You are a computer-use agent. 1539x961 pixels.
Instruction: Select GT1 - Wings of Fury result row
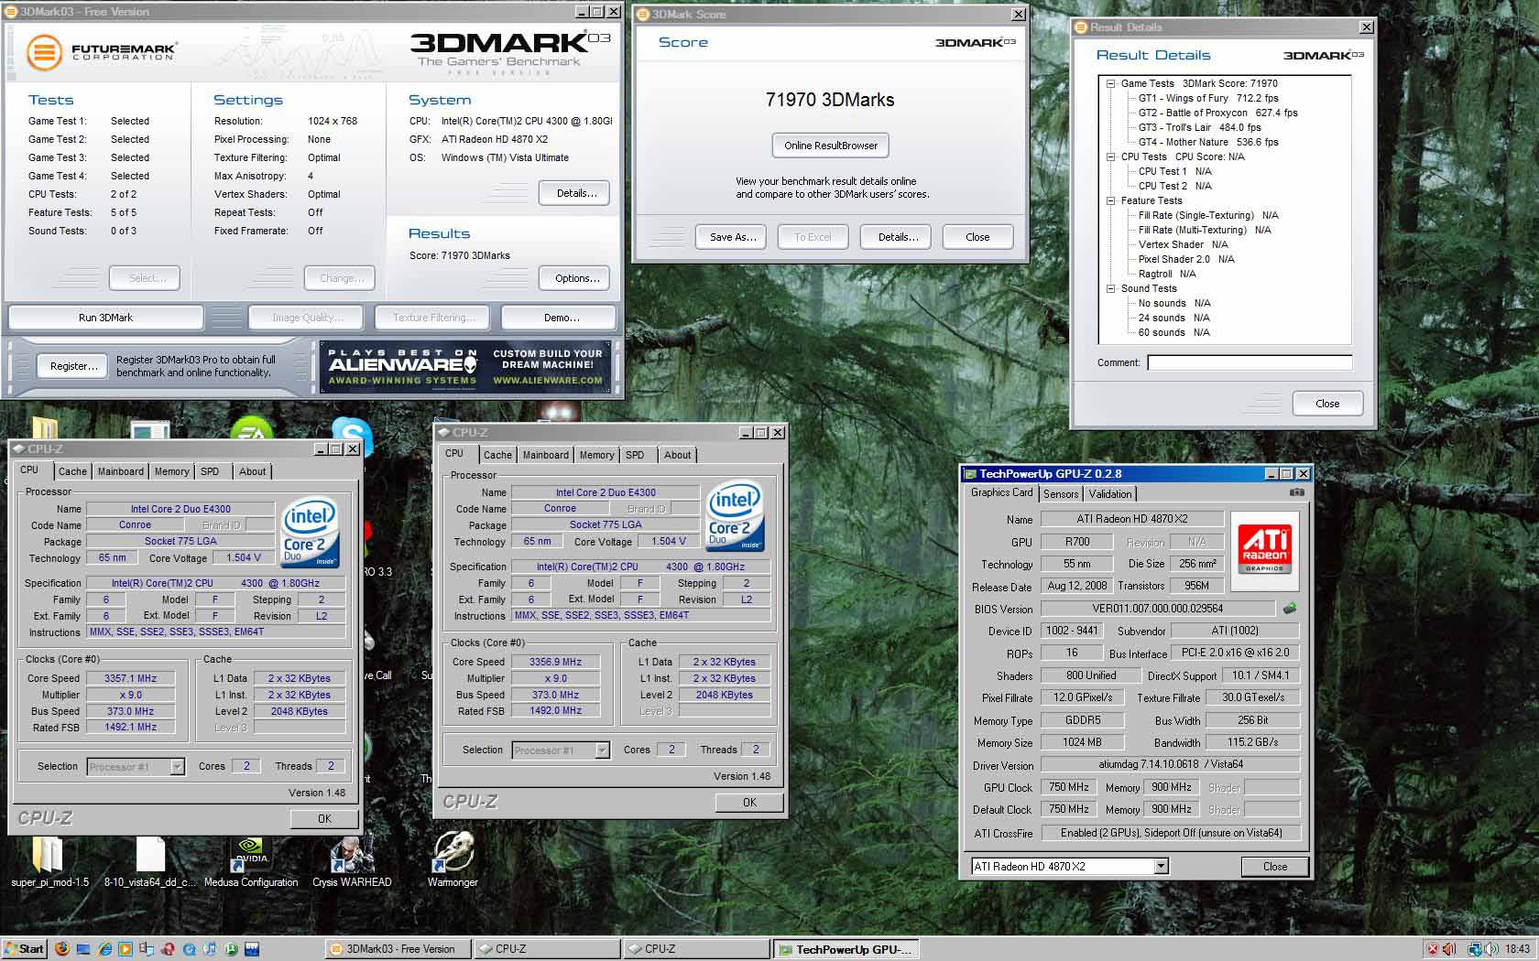click(x=1207, y=98)
